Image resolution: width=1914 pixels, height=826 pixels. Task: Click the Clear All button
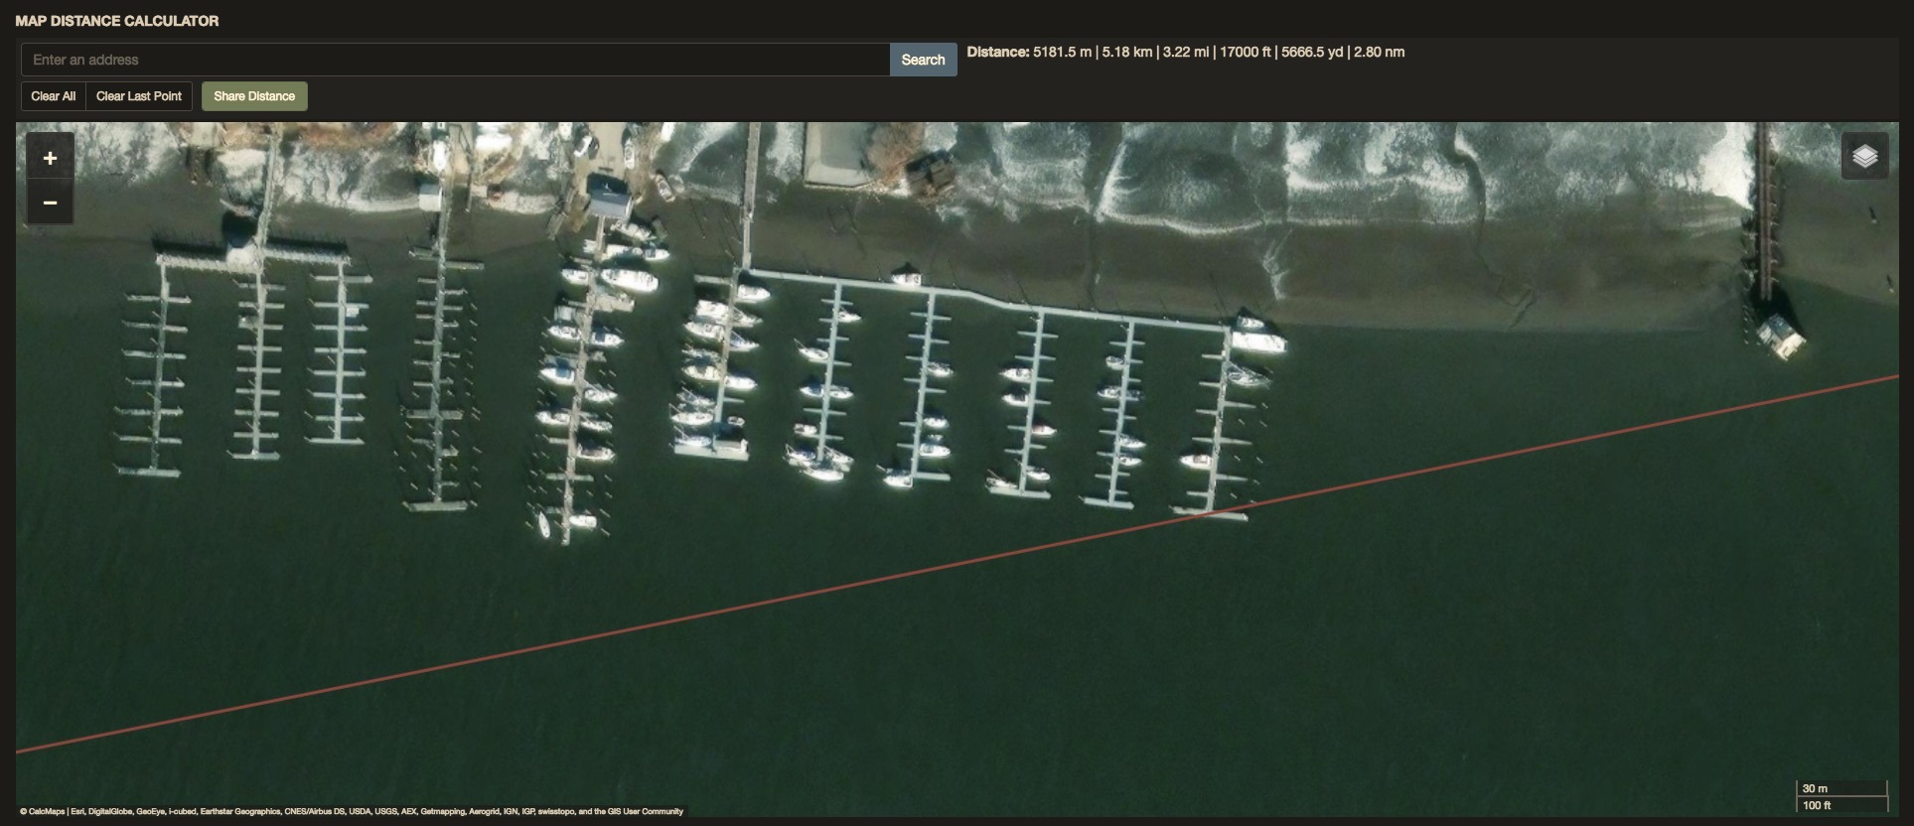pos(53,96)
